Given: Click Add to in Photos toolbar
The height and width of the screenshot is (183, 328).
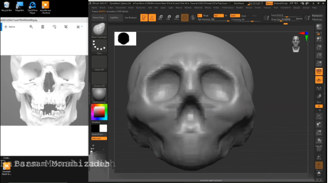Looking at the screenshot, I should tap(10, 27).
